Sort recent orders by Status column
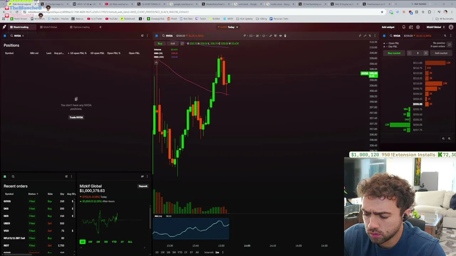 pos(33,194)
